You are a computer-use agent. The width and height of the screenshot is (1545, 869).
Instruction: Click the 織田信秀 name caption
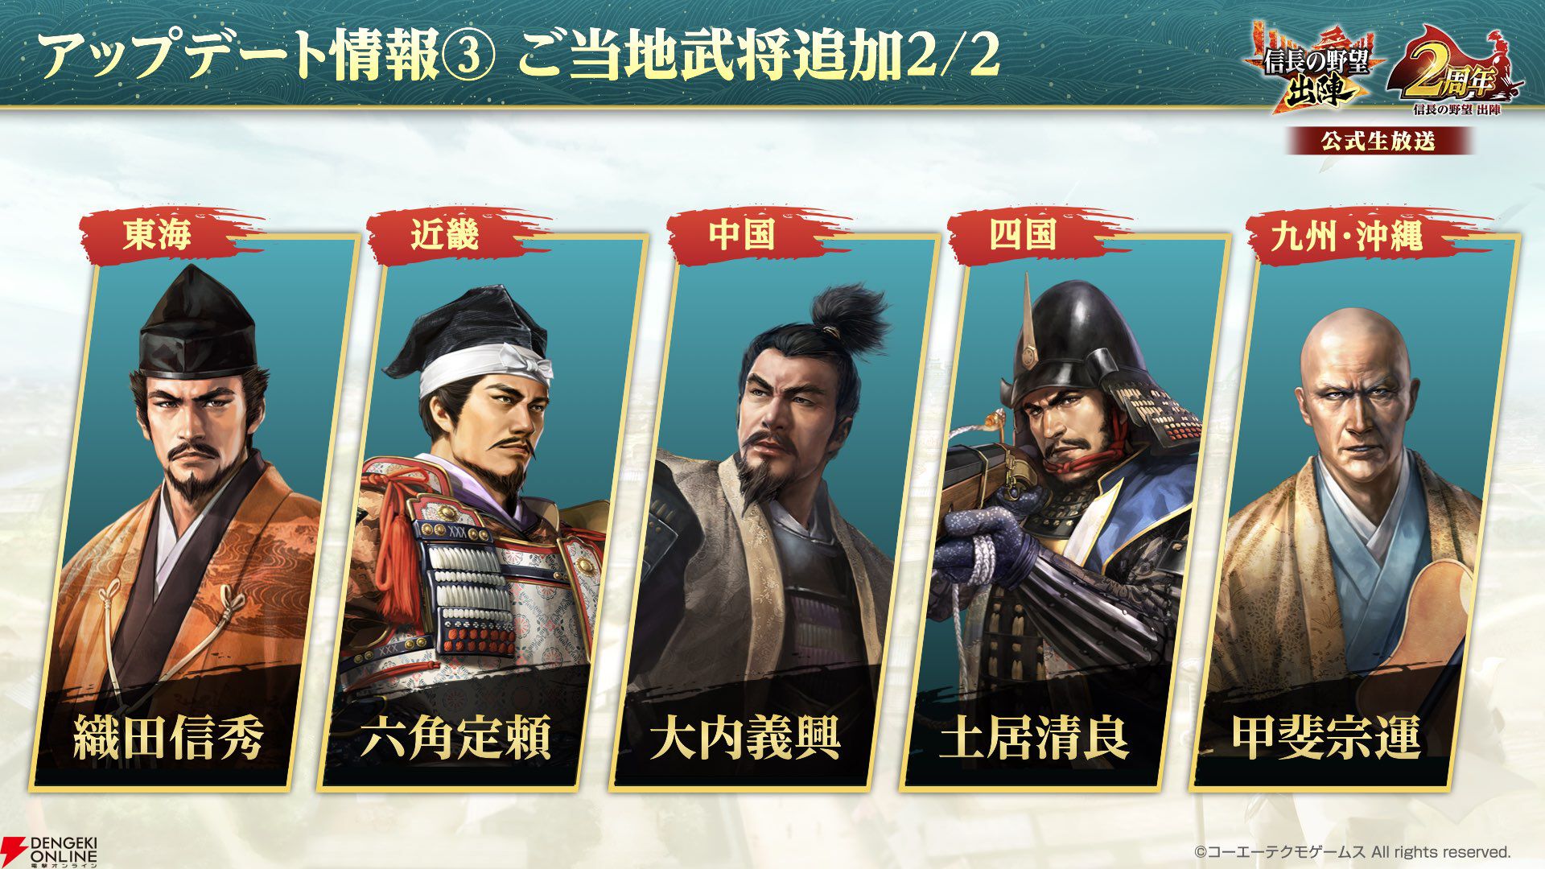[168, 738]
